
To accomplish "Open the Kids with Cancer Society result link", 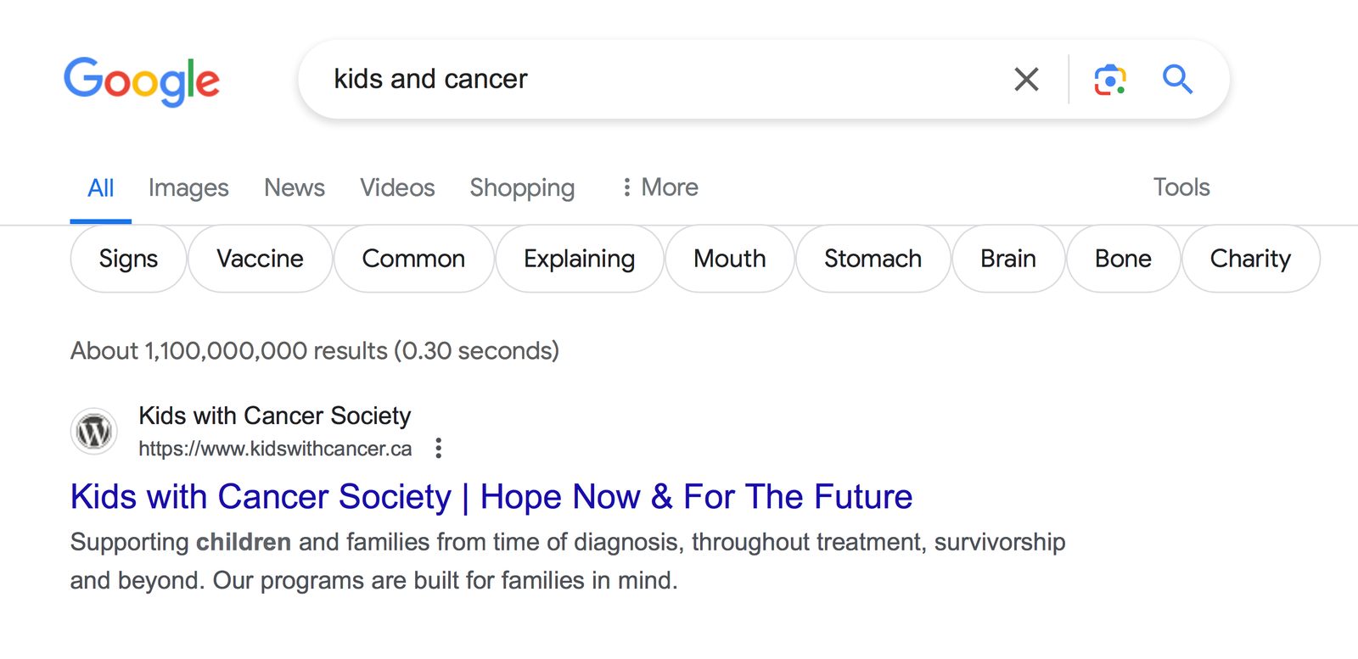I will [x=491, y=497].
